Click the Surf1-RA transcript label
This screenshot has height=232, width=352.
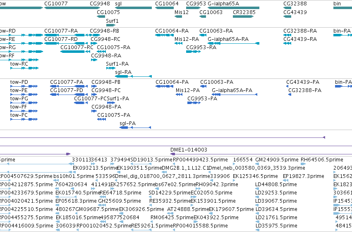[x=117, y=64]
